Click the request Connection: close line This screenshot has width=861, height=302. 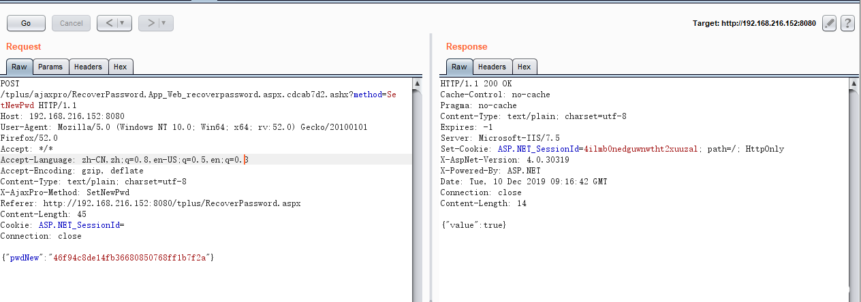pos(41,236)
